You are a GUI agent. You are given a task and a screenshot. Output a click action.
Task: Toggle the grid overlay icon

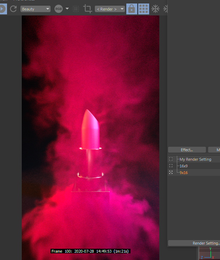pyautogui.click(x=144, y=9)
